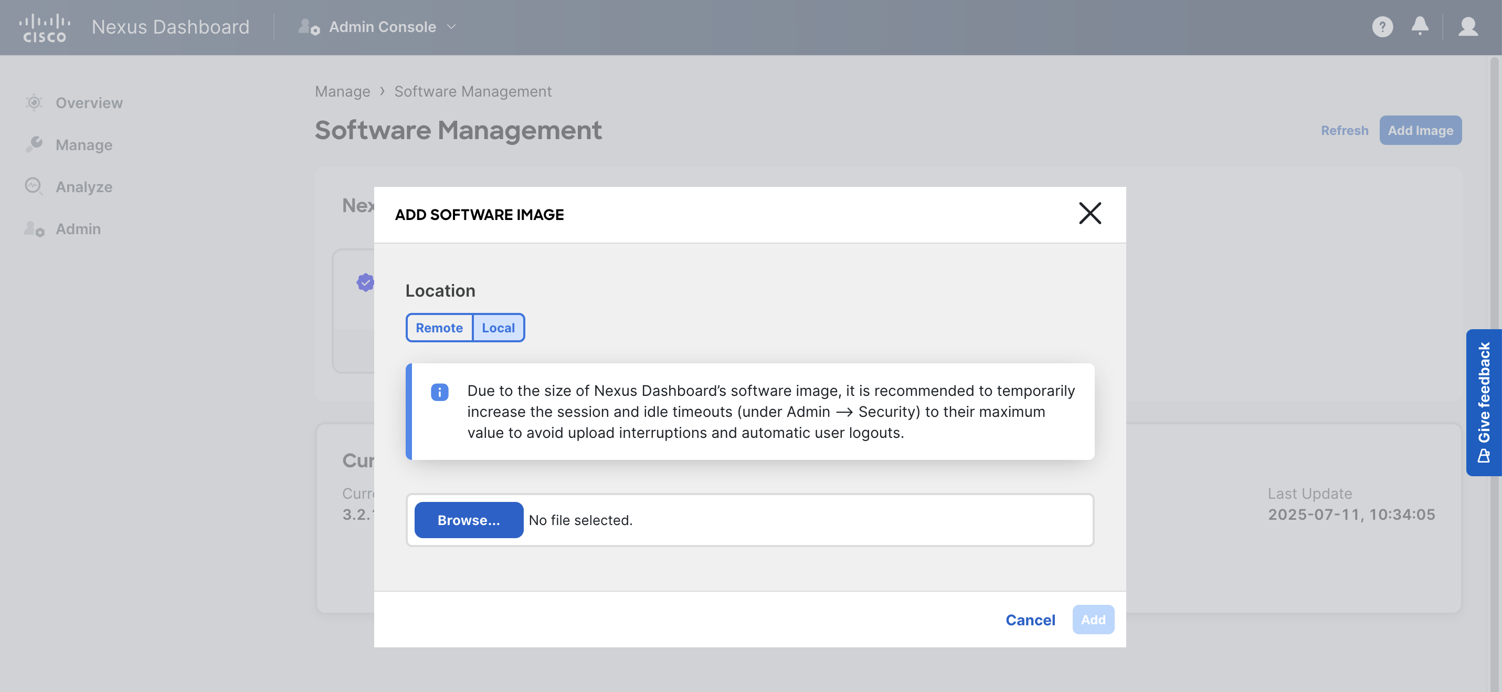Click the Add button in dialog
Viewport: 1502px width, 692px height.
pos(1093,620)
